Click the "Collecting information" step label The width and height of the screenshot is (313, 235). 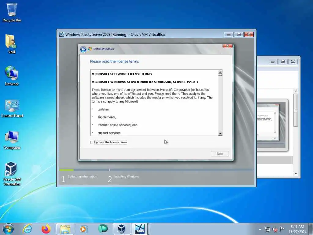[83, 177]
